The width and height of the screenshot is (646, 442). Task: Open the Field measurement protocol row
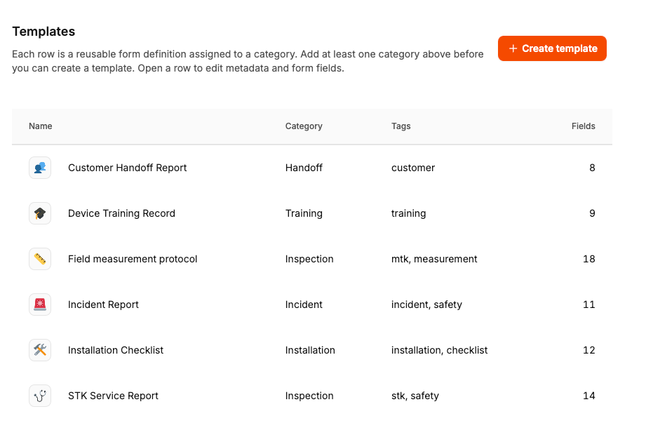[x=133, y=259]
